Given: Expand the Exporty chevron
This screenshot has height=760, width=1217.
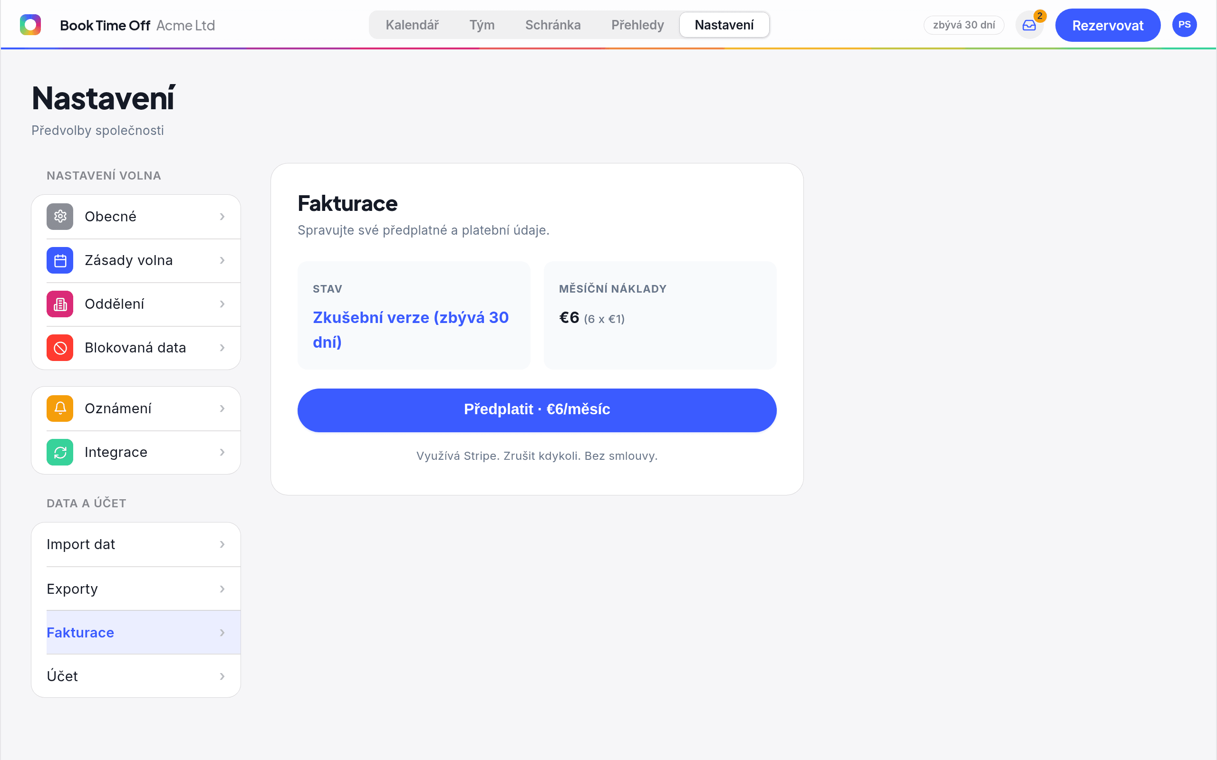Looking at the screenshot, I should tap(222, 589).
